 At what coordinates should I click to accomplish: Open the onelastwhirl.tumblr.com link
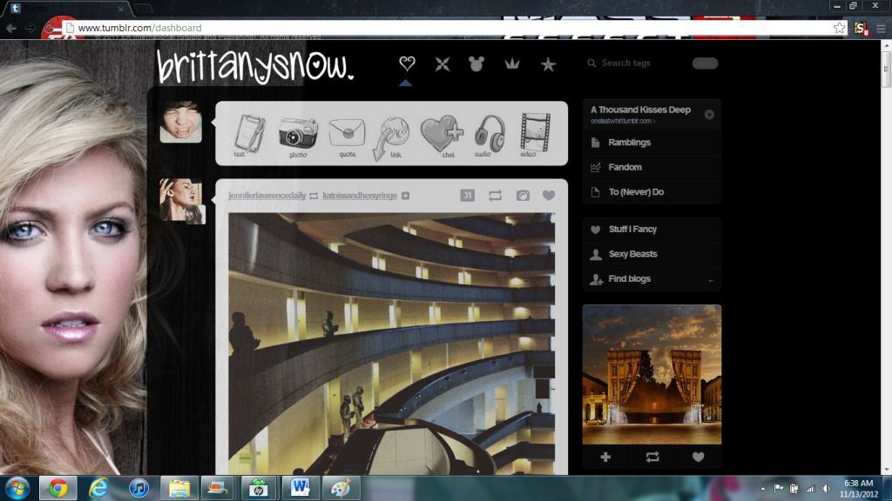(620, 121)
